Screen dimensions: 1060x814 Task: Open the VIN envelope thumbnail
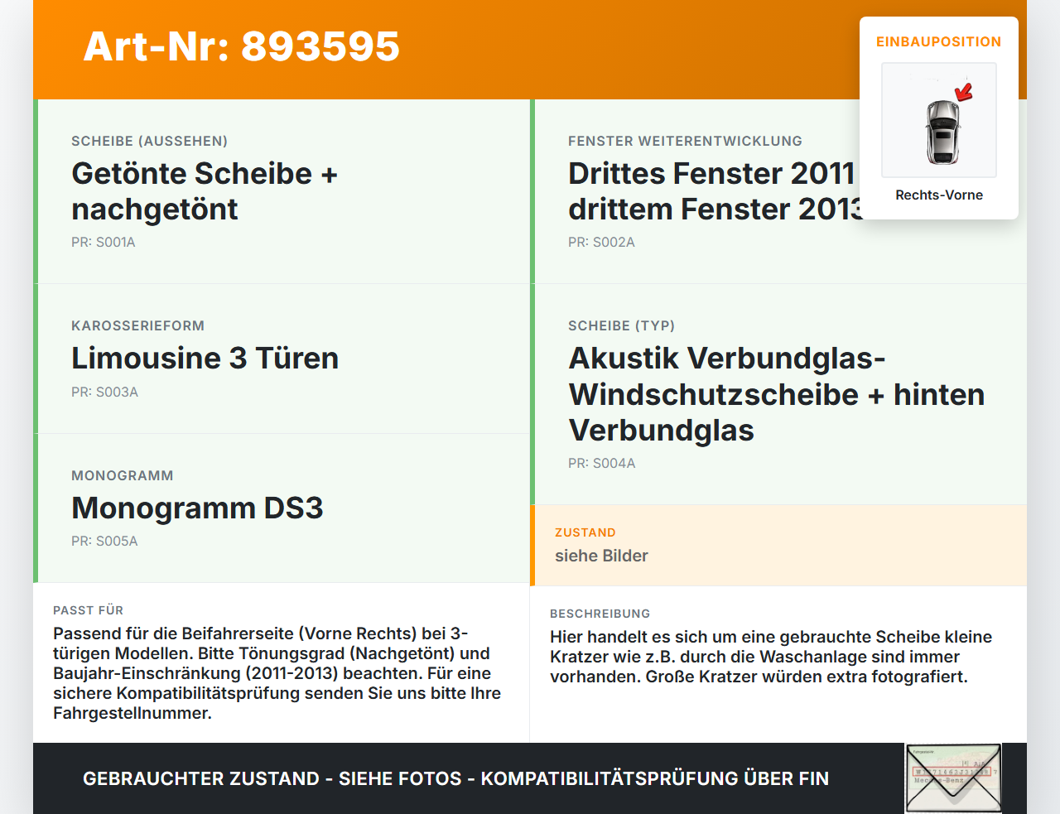(x=953, y=778)
